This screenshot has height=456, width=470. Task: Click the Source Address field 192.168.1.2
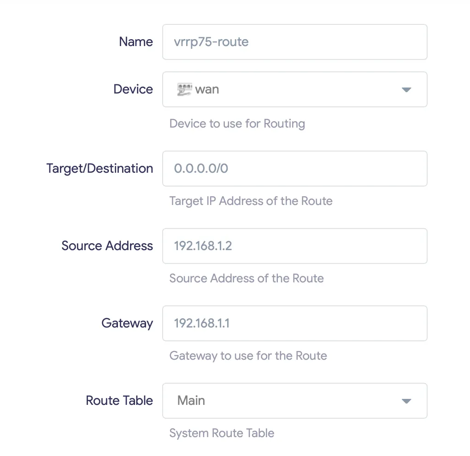(x=294, y=246)
